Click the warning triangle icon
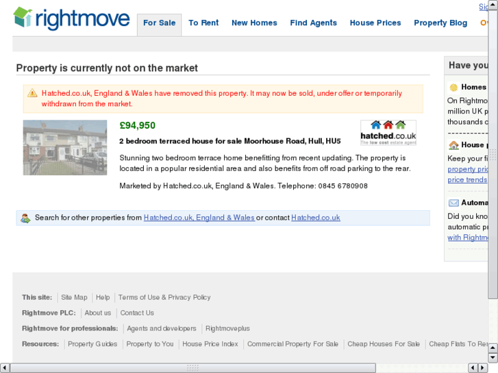Screen dimensions: 498x373 click(32, 93)
